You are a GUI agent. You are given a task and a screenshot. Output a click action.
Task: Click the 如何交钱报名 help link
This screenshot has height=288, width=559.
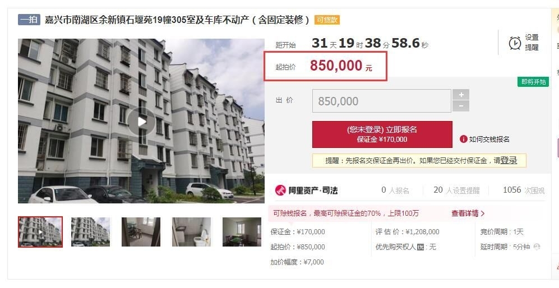click(489, 140)
